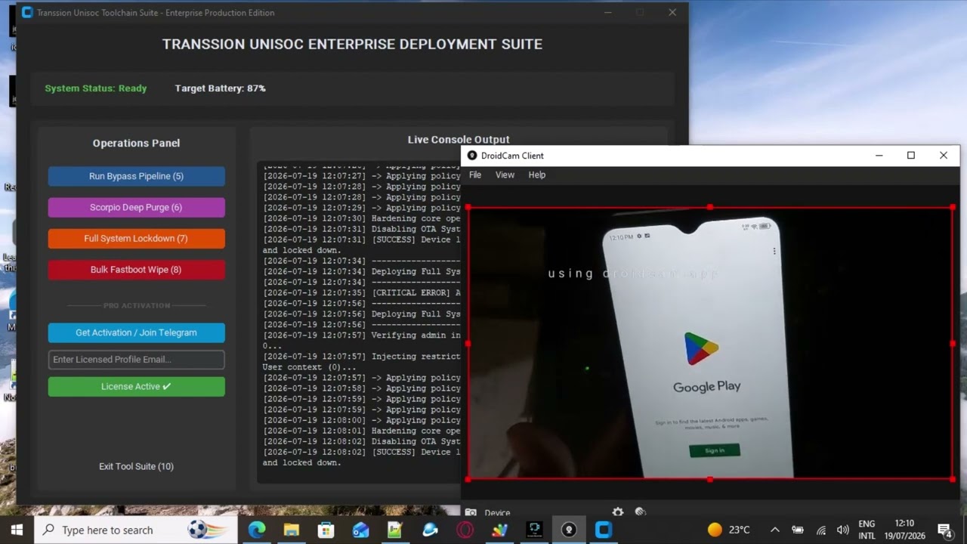Viewport: 967px width, 544px height.
Task: Click 12:08:02 [SUCCESS] Device console line
Action: coord(361,452)
